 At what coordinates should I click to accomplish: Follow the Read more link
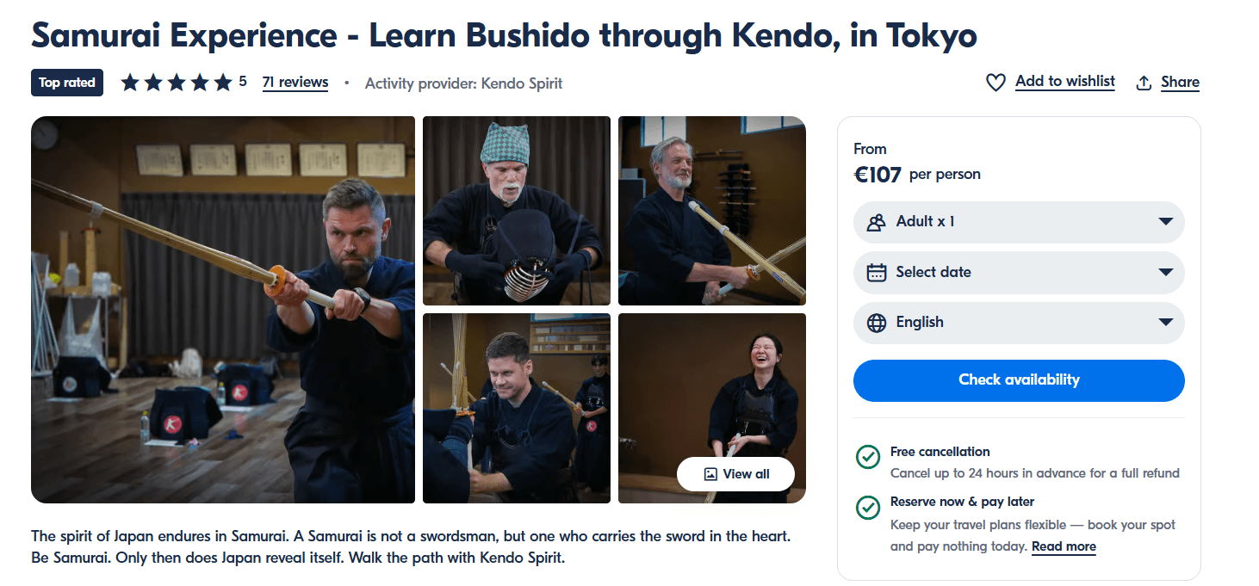(1064, 546)
